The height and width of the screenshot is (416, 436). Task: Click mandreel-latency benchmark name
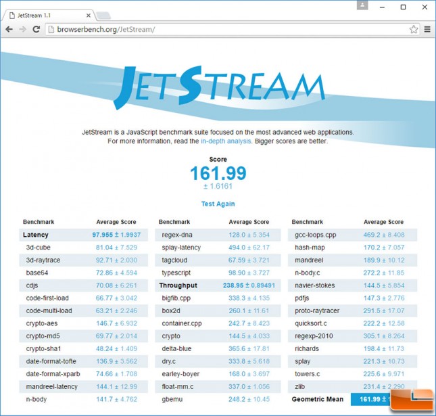point(52,386)
